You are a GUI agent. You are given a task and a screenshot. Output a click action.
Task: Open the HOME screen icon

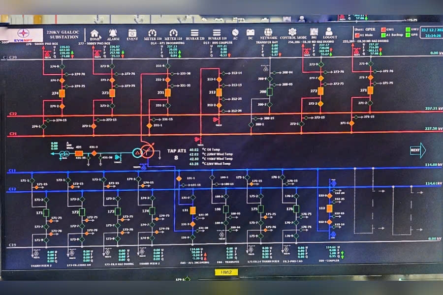pyautogui.click(x=95, y=33)
